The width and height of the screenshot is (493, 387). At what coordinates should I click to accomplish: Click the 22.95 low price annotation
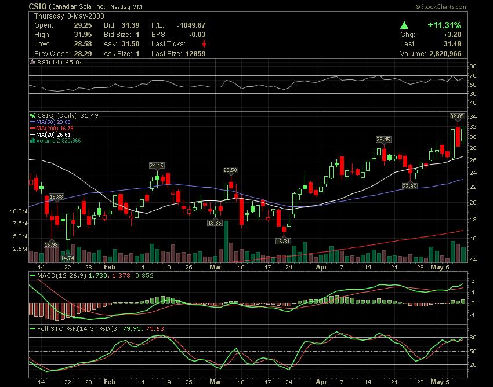409,187
